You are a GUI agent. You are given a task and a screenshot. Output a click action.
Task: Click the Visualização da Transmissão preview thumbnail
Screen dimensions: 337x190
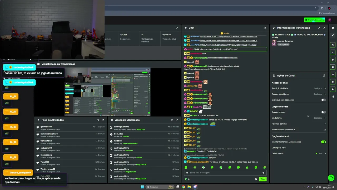[107, 92]
